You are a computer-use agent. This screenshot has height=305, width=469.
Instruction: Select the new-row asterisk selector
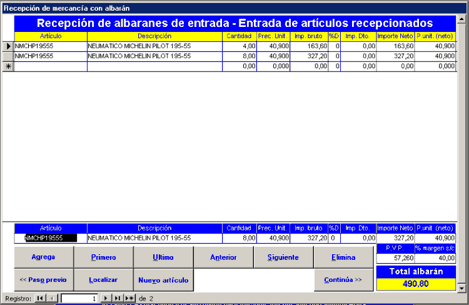click(8, 66)
